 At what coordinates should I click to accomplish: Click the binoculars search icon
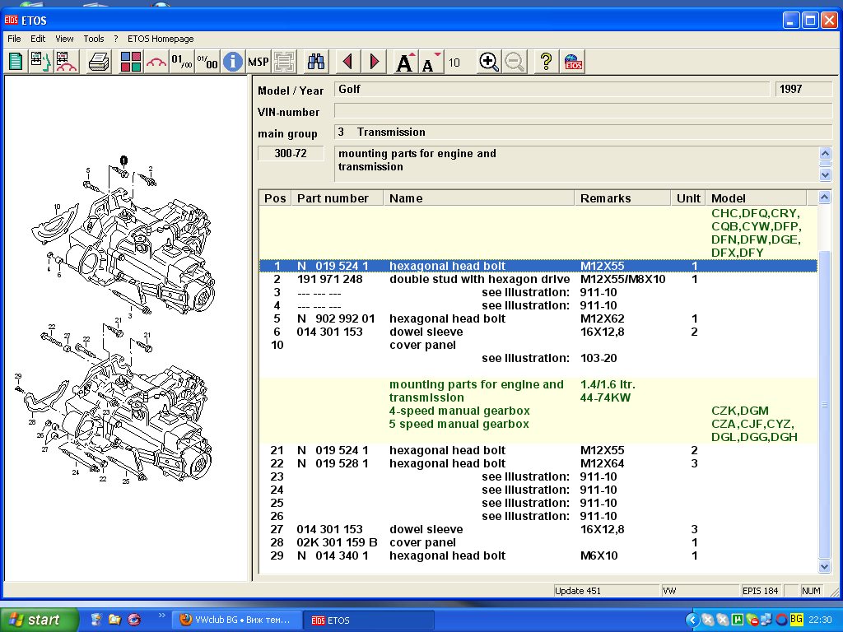(317, 62)
